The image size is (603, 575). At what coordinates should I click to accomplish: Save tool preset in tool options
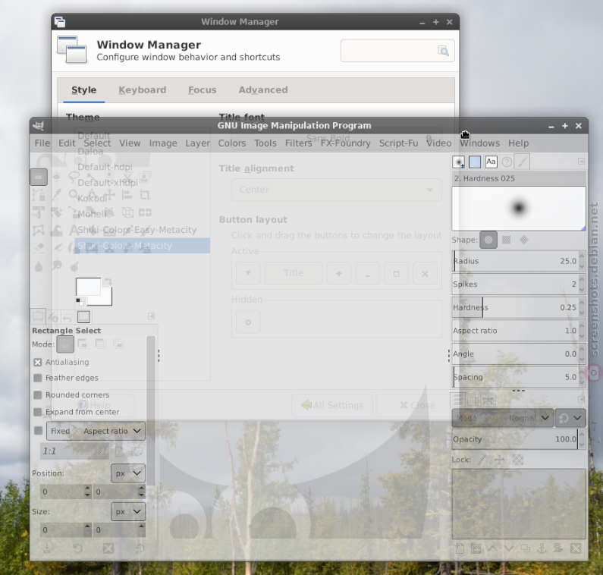coord(46,548)
